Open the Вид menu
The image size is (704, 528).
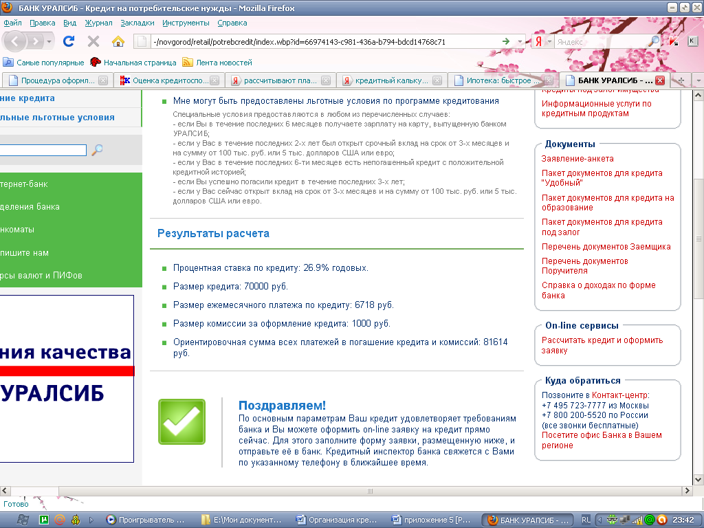coord(69,23)
